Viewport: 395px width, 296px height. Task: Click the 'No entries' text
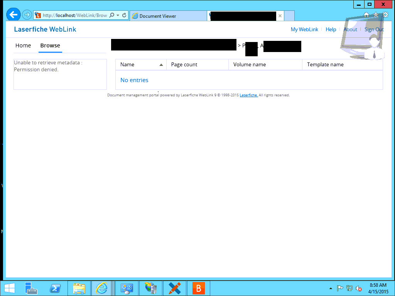click(134, 80)
